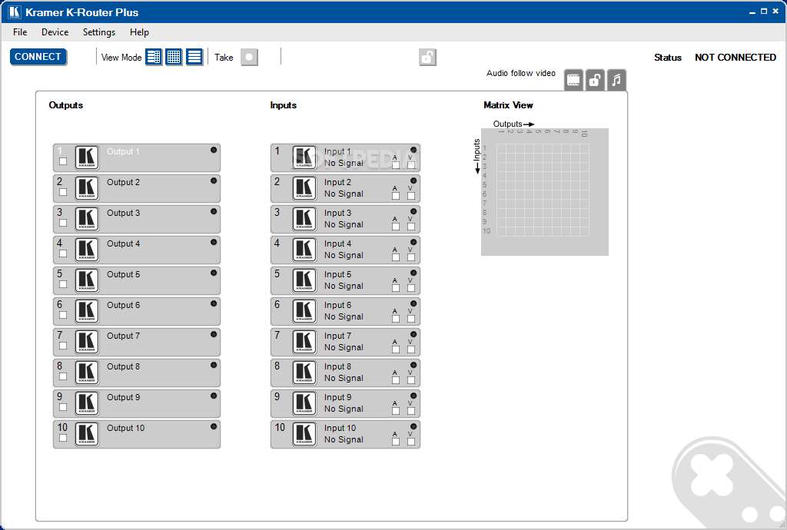Open the File menu

pos(20,32)
